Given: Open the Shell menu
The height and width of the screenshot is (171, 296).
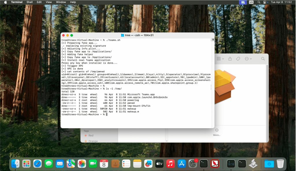Looking at the screenshot, I should (x=29, y=2).
